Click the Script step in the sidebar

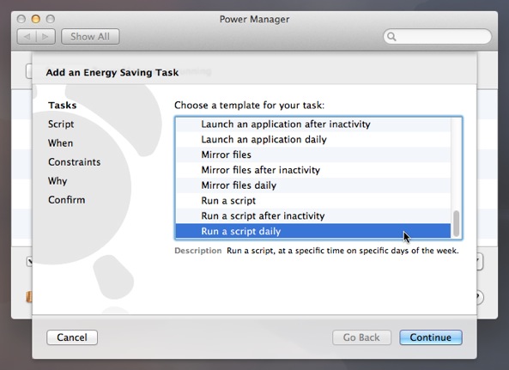coord(61,124)
